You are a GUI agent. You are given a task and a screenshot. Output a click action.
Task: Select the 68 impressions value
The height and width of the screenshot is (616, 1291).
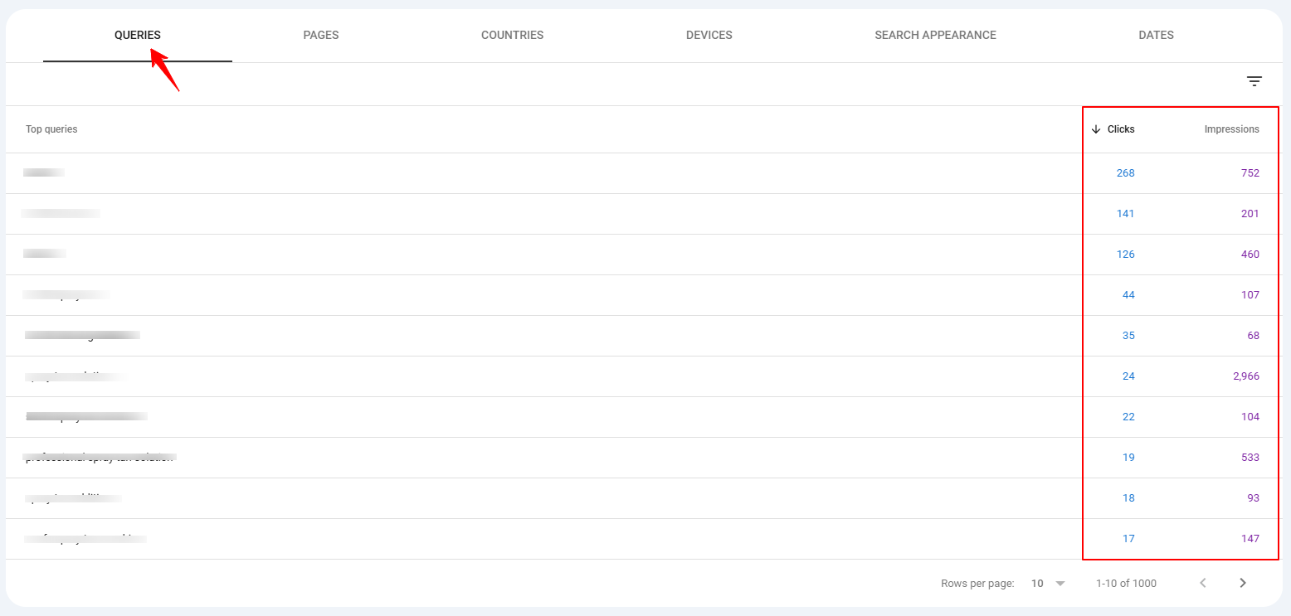coord(1253,336)
